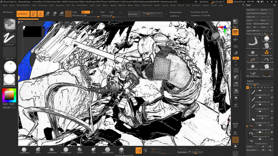Select the ClayBuildup brush

[x=24, y=150]
